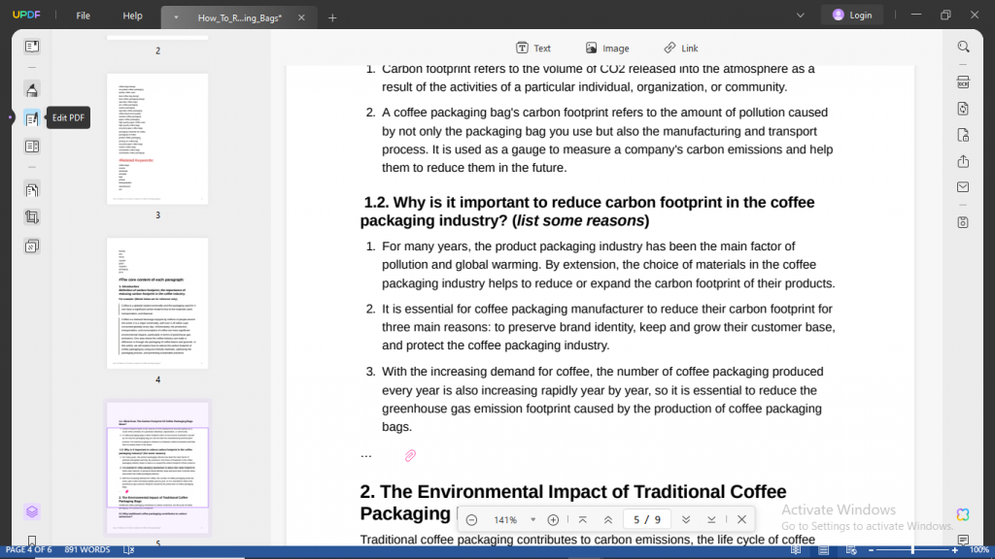Image resolution: width=995 pixels, height=559 pixels.
Task: Open the Organize Pages tool
Action: coord(32,190)
